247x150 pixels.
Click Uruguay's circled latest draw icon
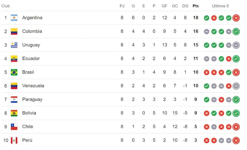[x=236, y=45]
